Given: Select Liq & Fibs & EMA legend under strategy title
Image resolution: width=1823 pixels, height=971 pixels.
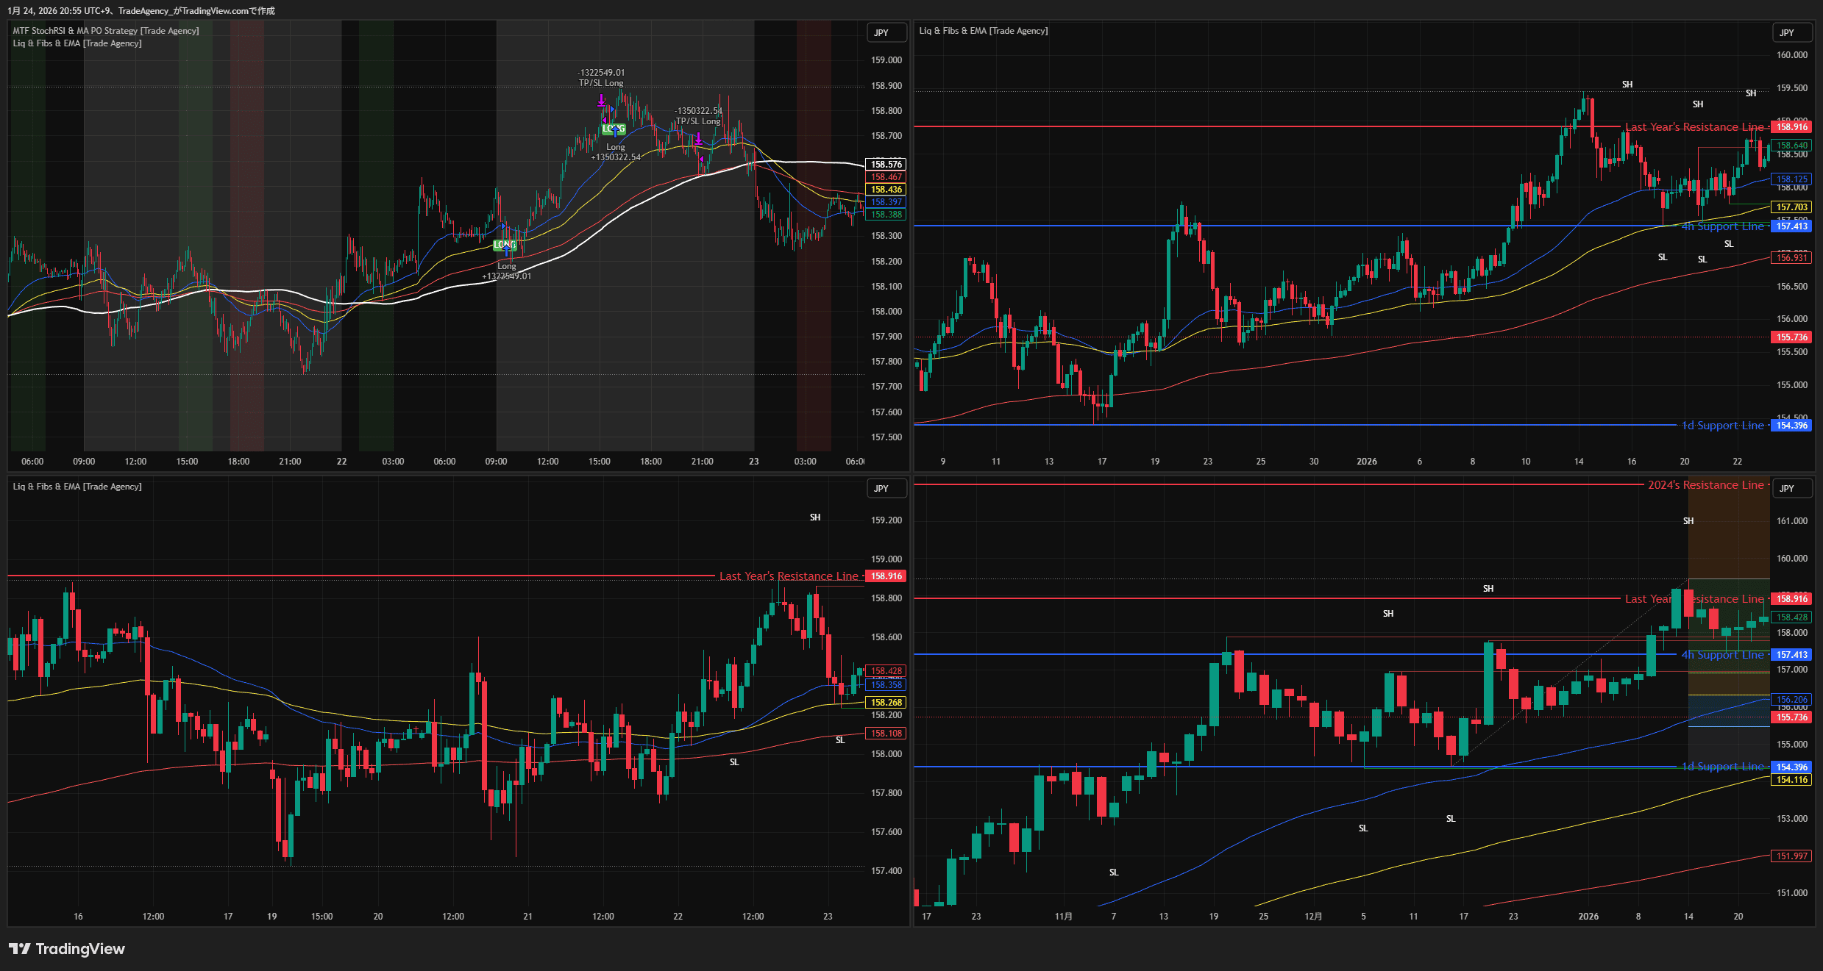Looking at the screenshot, I should 77,43.
